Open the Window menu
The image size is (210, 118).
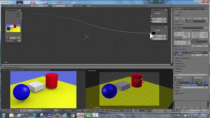[x=19, y=6]
